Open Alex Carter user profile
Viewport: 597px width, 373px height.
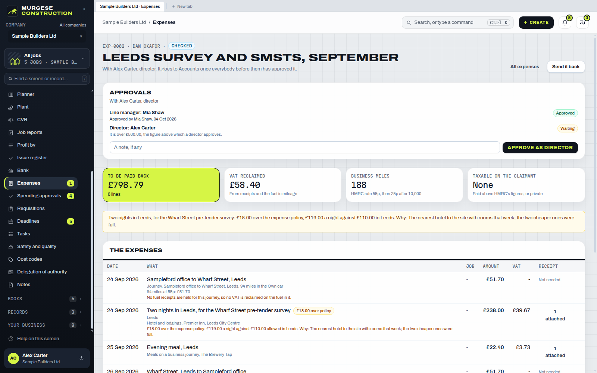pos(41,358)
